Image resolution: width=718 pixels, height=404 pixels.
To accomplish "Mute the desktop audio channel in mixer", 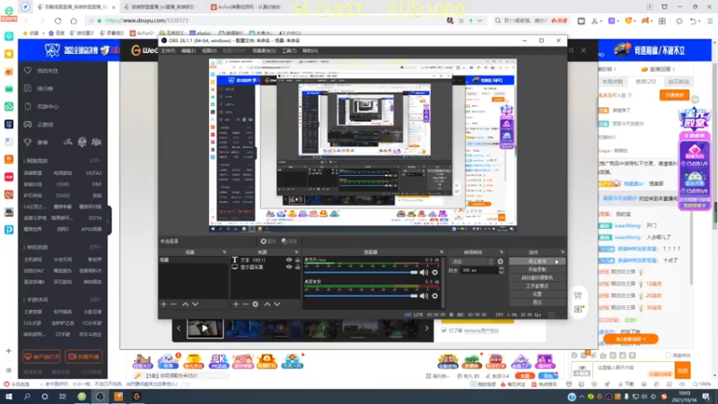I will [424, 296].
